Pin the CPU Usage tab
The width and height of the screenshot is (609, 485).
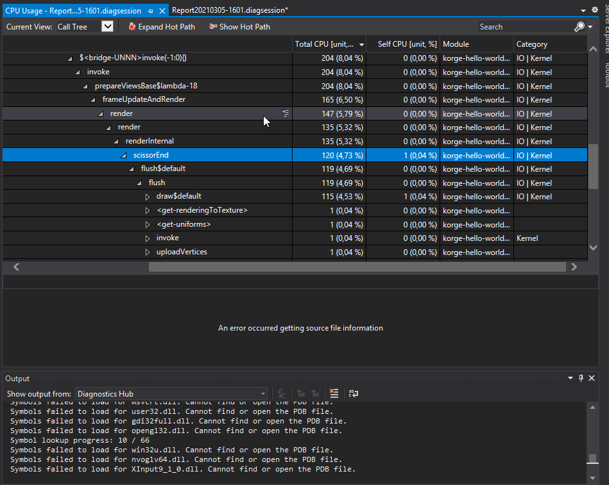150,11
